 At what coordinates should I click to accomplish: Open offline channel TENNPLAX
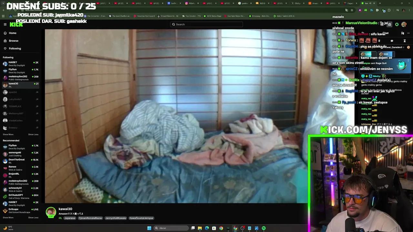[x=21, y=106]
